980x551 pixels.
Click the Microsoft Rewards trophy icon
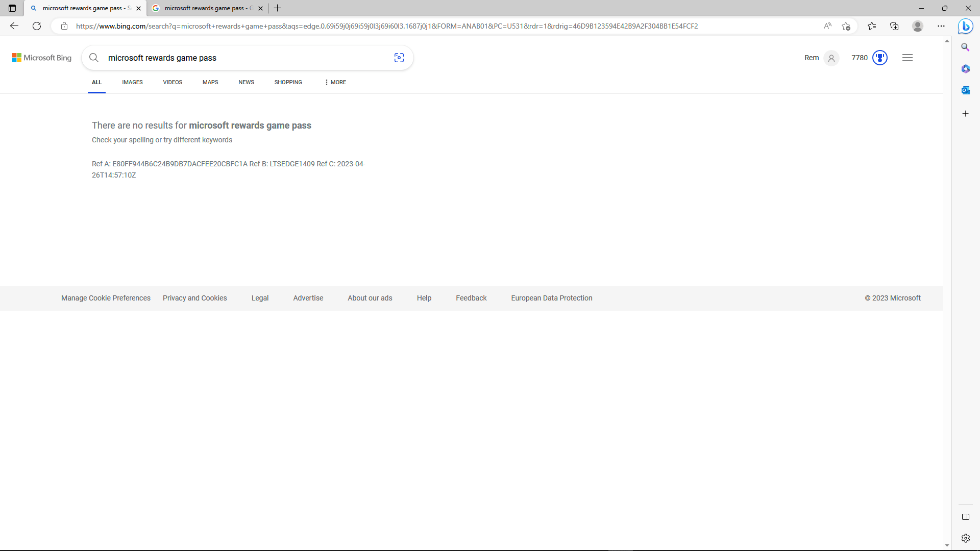[880, 57]
